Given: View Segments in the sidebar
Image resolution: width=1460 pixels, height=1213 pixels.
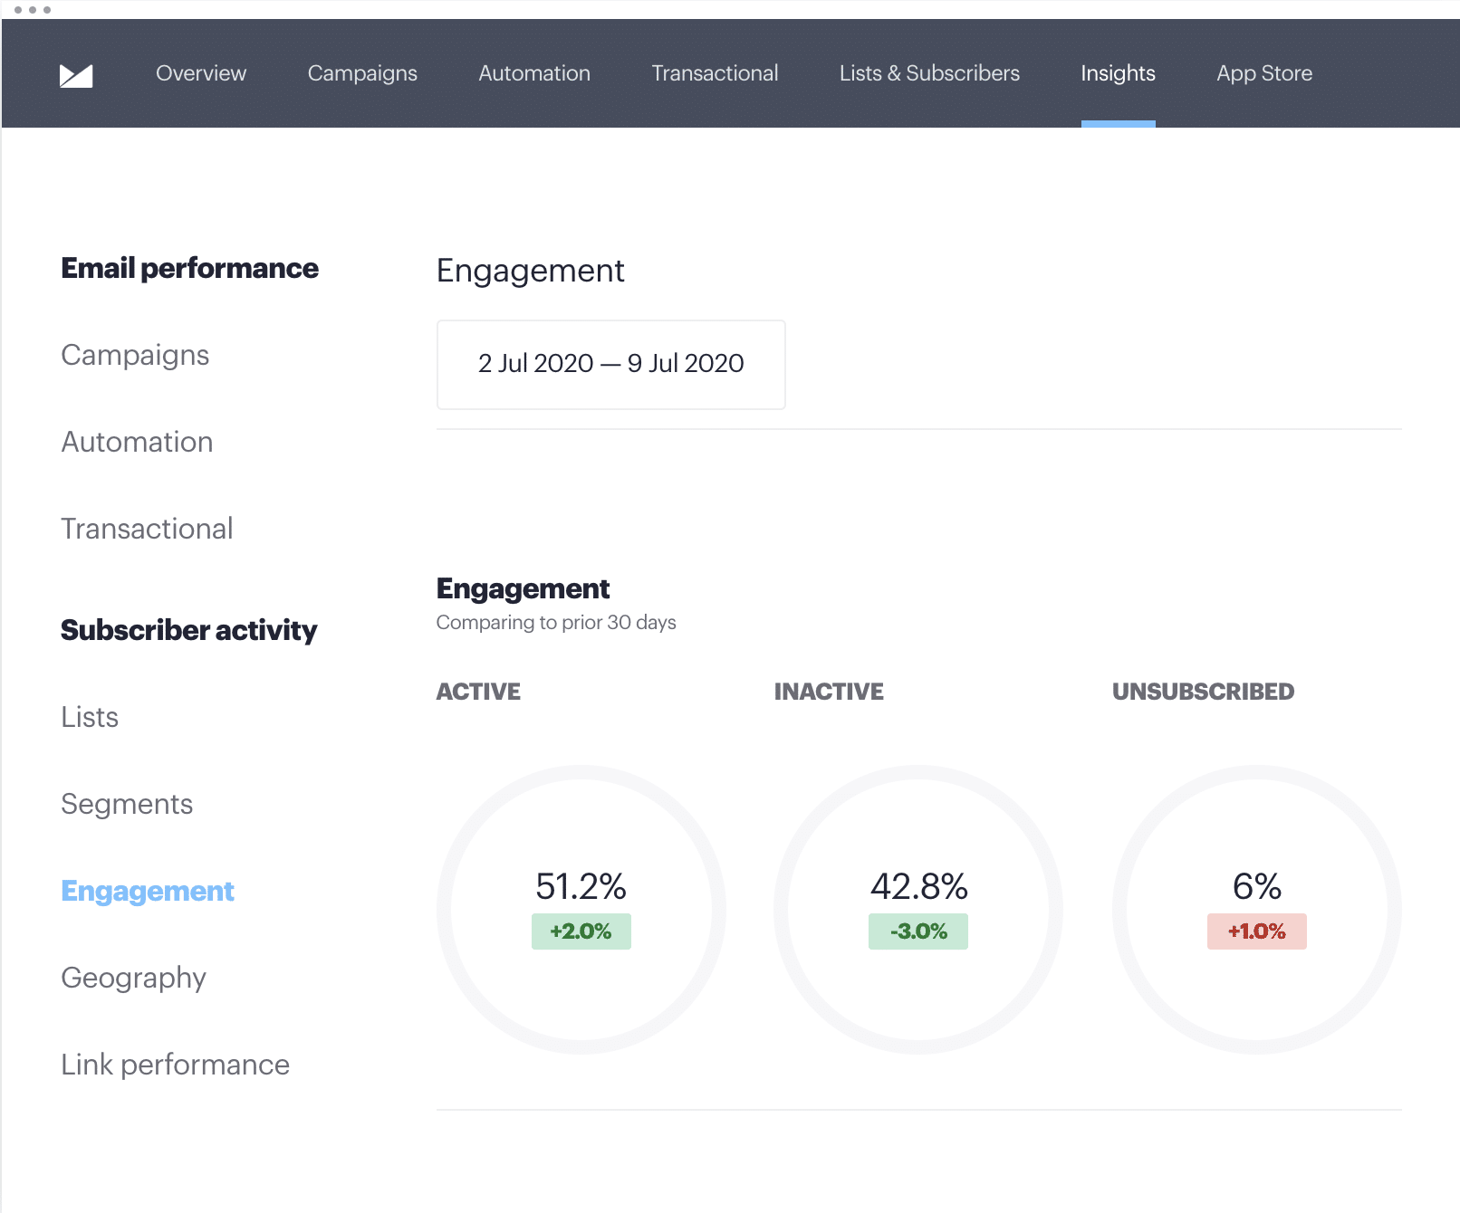Looking at the screenshot, I should click(127, 804).
